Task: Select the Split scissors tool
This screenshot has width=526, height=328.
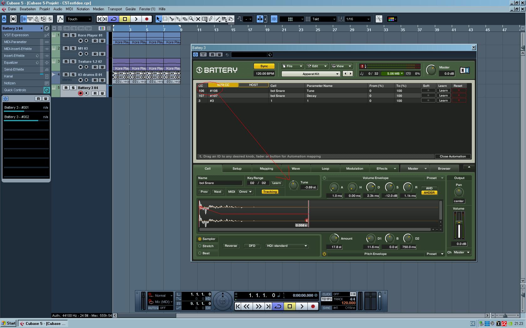Action: pos(172,19)
